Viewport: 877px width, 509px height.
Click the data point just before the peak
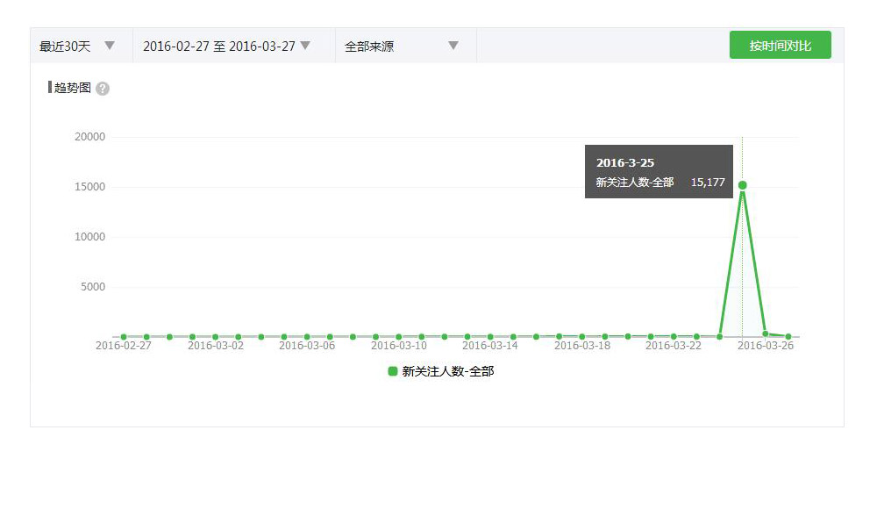tap(719, 337)
